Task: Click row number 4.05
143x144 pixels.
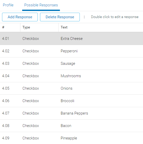Action: 6,88
